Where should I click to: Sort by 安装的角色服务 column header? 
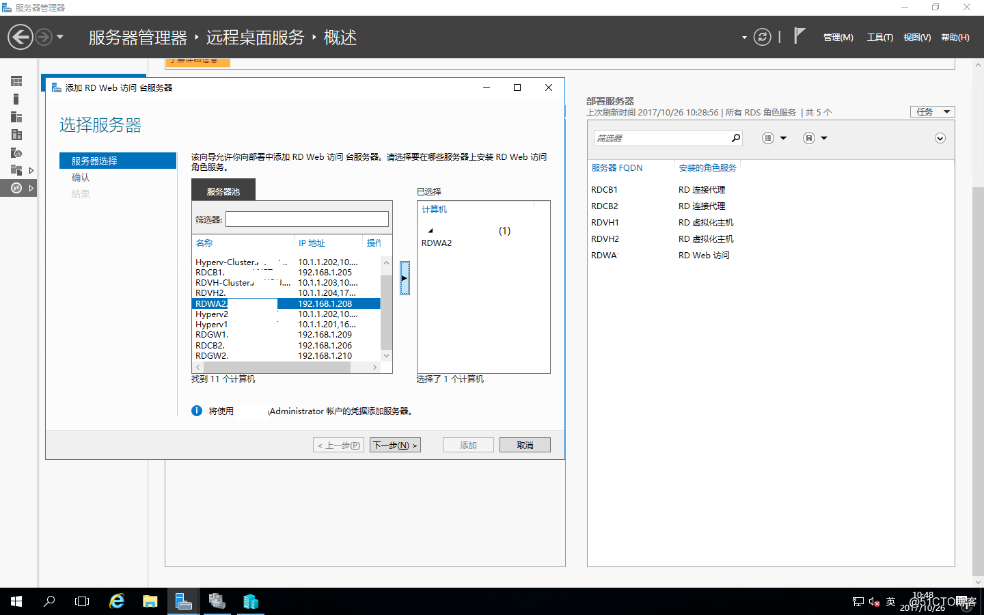pos(708,167)
